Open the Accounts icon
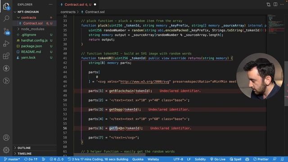The width and height of the screenshot is (288, 162). point(6,138)
